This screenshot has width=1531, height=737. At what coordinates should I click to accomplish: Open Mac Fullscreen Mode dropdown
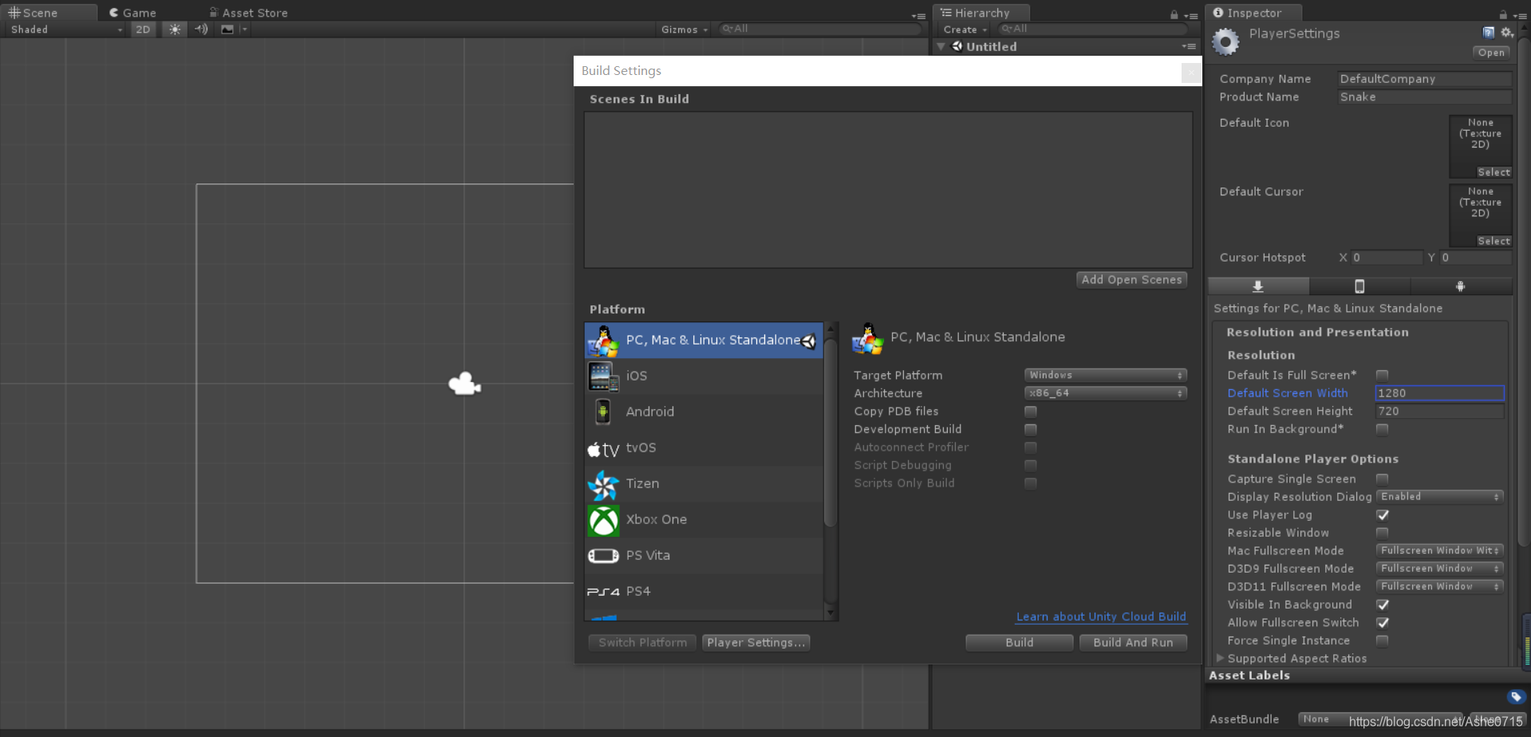click(x=1440, y=550)
